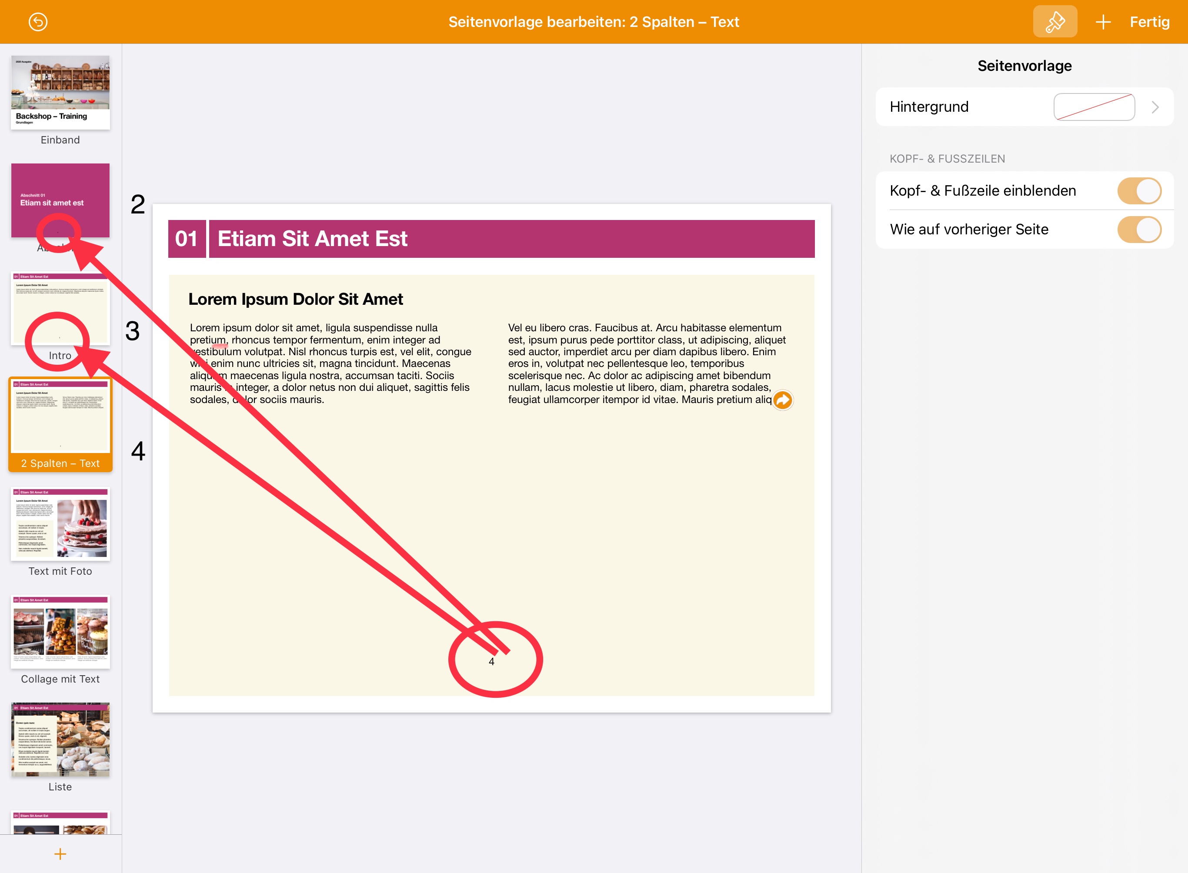Screen dimensions: 1188x873
Task: Toggle Wie auf vorheriger Seite switch
Action: click(x=1139, y=230)
